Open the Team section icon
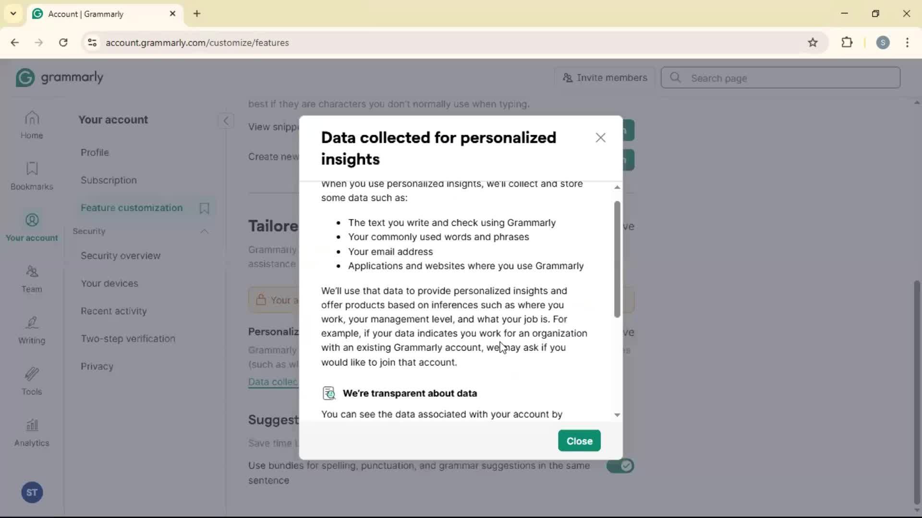The image size is (922, 518). click(x=32, y=279)
